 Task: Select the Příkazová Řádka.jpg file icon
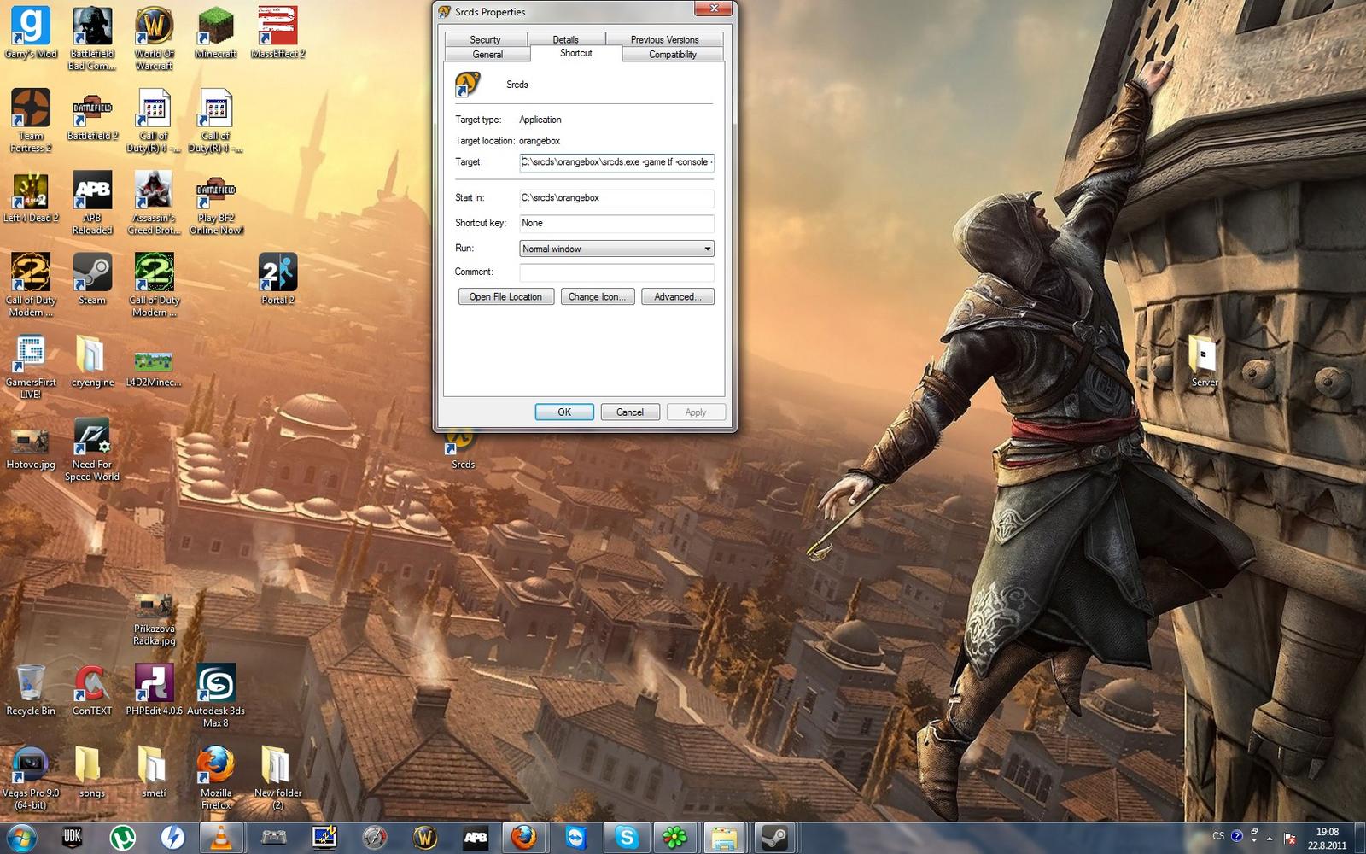154,620
